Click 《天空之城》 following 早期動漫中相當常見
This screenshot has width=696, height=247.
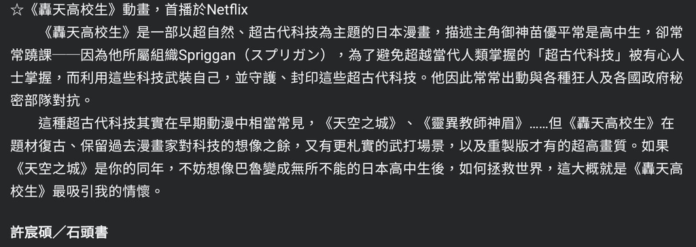(360, 123)
